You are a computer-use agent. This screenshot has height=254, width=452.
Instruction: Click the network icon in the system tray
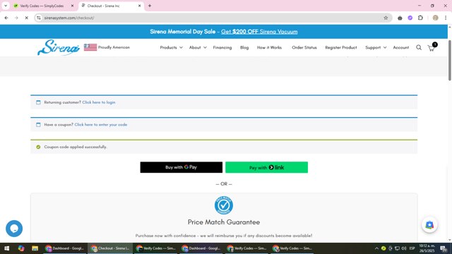click(397, 248)
